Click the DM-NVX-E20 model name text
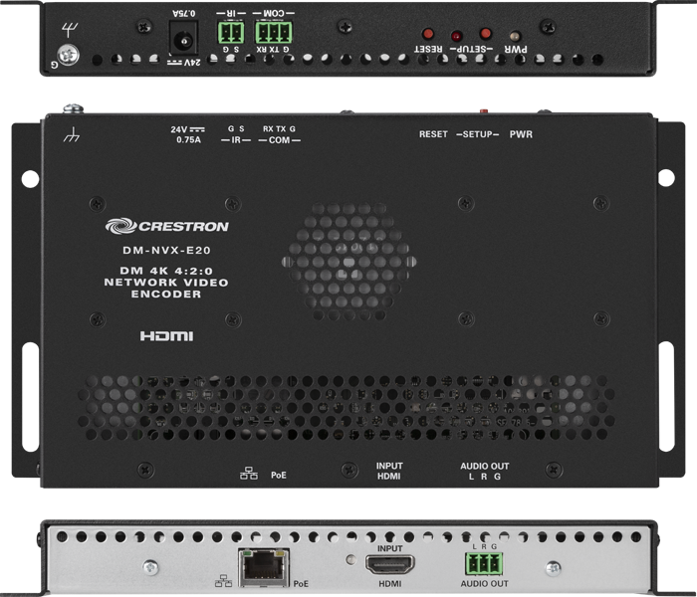This screenshot has width=697, height=597. [147, 251]
